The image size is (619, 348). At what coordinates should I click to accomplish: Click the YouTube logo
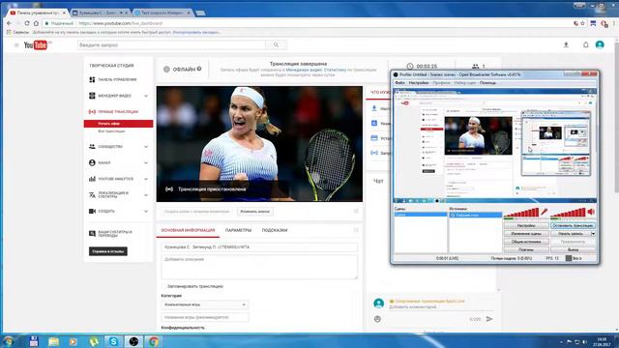pos(36,45)
